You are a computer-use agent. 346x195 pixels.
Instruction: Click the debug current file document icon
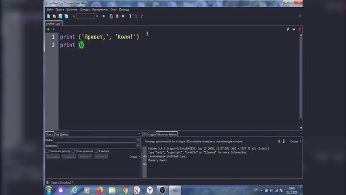click(x=111, y=16)
